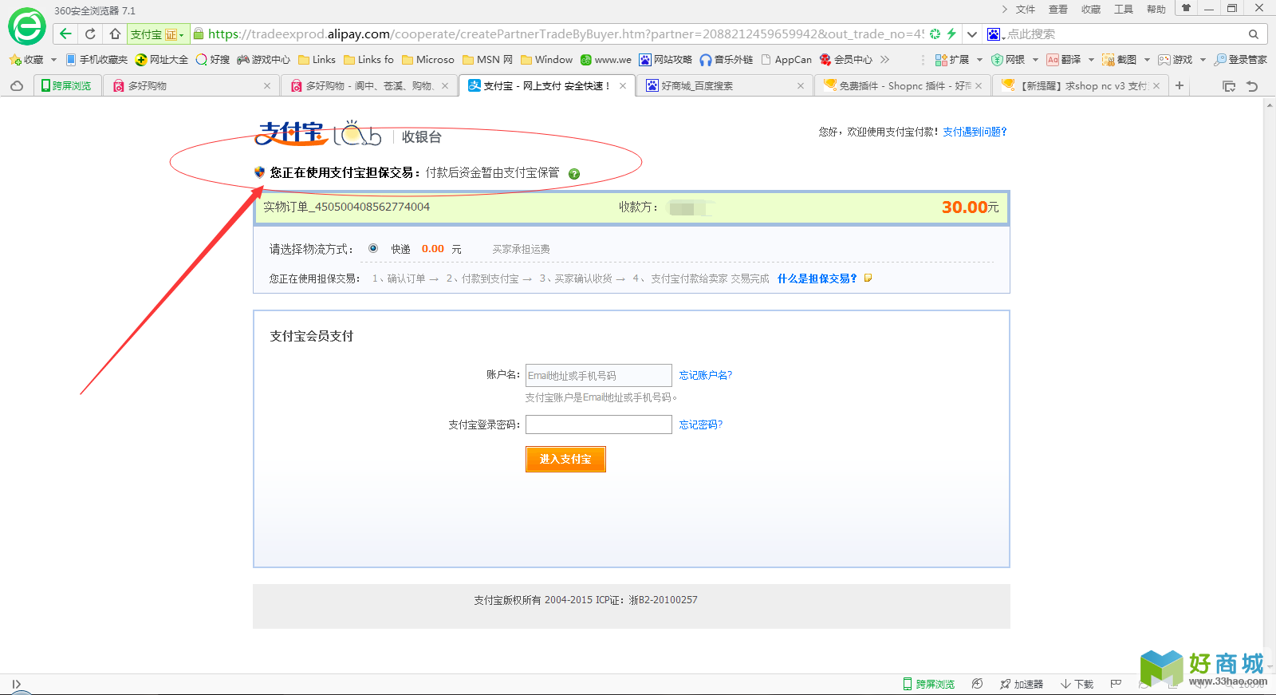Open the 翻译 translate tool
Screen dimensions: 1276x695
click(x=1064, y=60)
